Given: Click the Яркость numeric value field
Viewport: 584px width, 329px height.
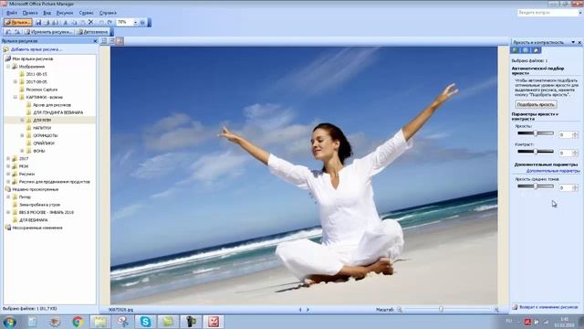Looking at the screenshot, I should point(566,134).
